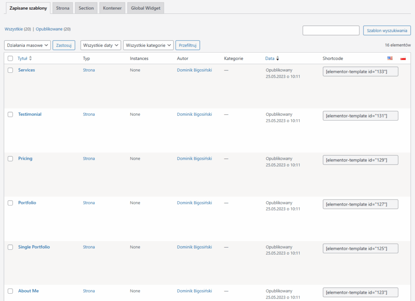Check the Single Portfolio row checkbox
Viewport: 415px width, 301px height.
[11, 247]
